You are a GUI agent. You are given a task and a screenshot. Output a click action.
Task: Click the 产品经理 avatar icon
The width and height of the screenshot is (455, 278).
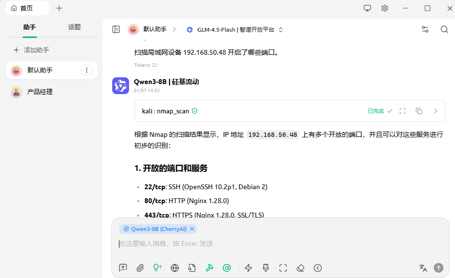tap(16, 92)
